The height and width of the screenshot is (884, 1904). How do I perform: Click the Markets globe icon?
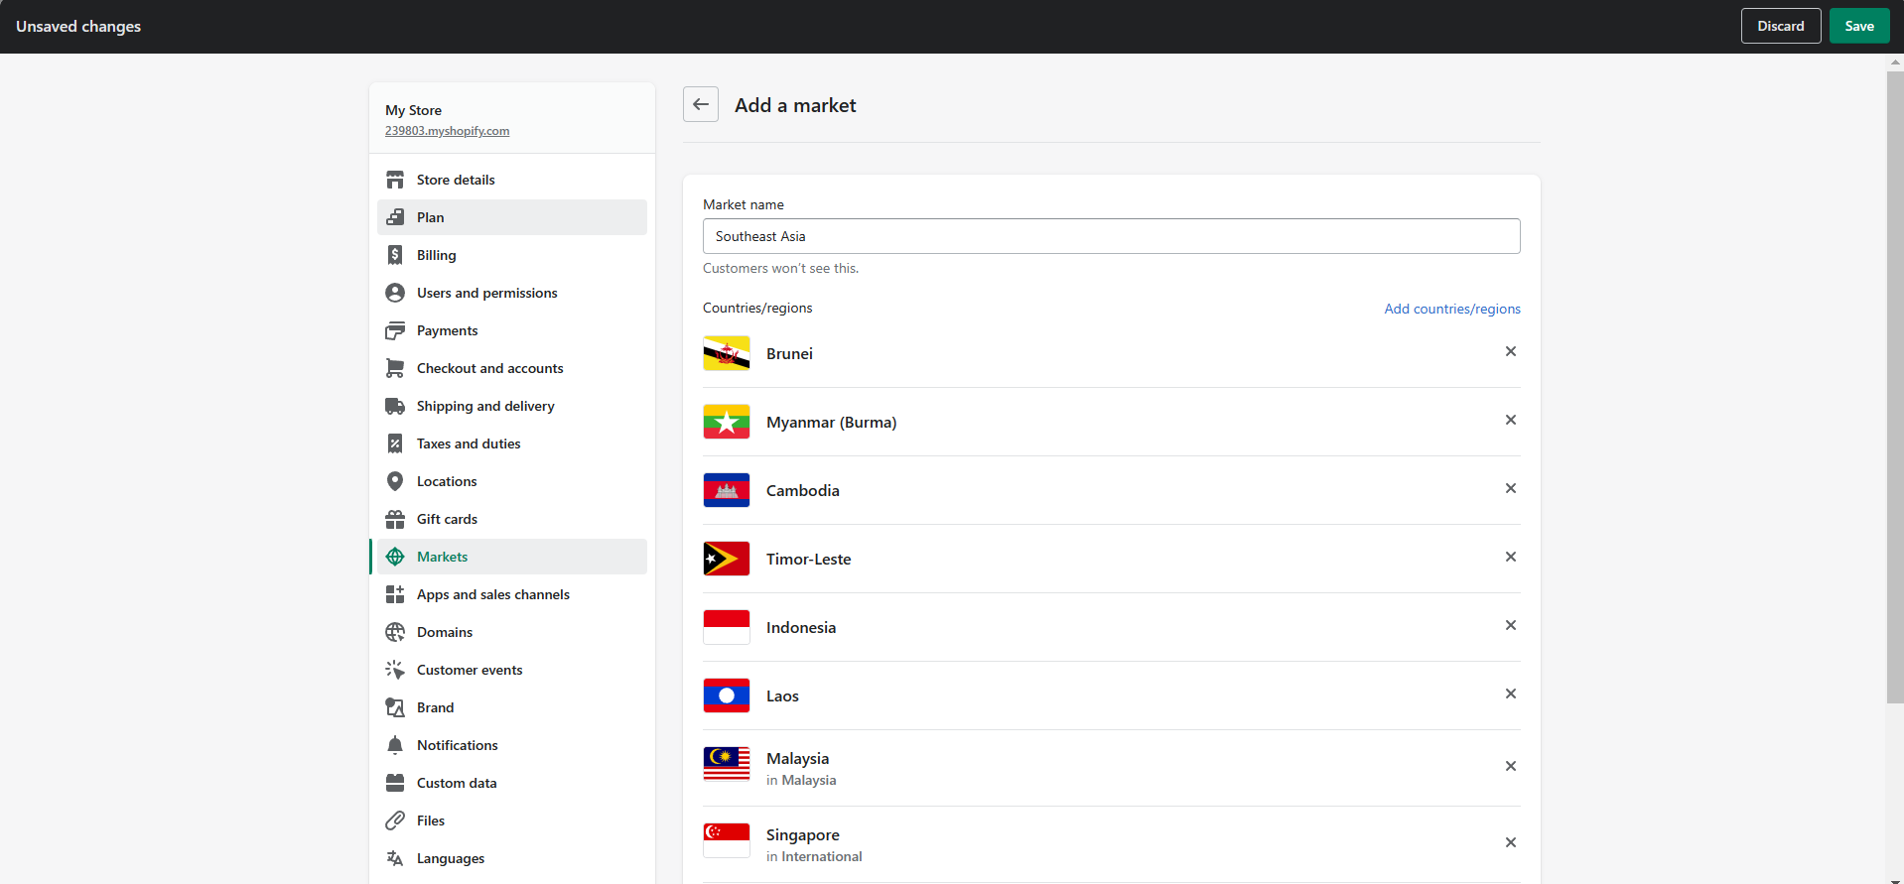point(395,557)
